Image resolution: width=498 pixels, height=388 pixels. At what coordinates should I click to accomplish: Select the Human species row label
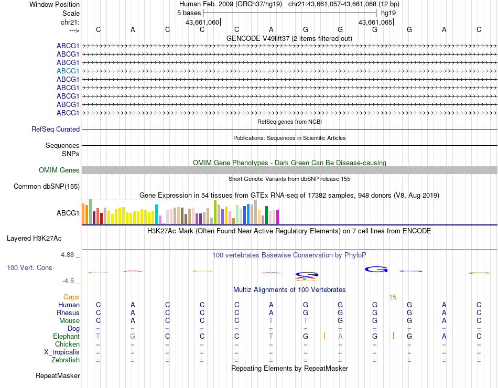coord(69,305)
